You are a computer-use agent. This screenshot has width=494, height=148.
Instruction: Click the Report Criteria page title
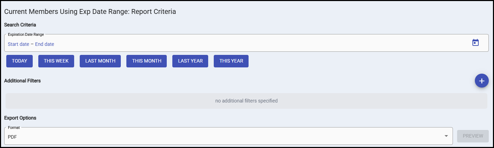pos(90,12)
